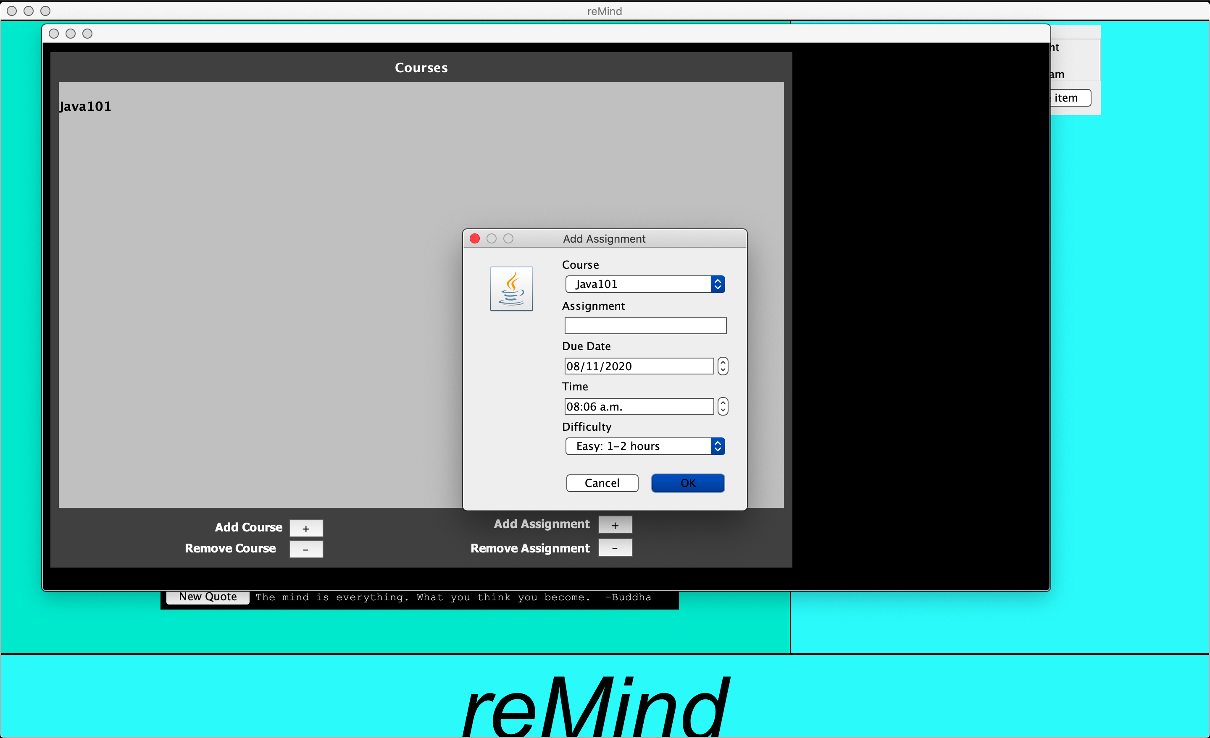1210x738 pixels.
Task: Minimize the main reMind window
Action: 29,11
